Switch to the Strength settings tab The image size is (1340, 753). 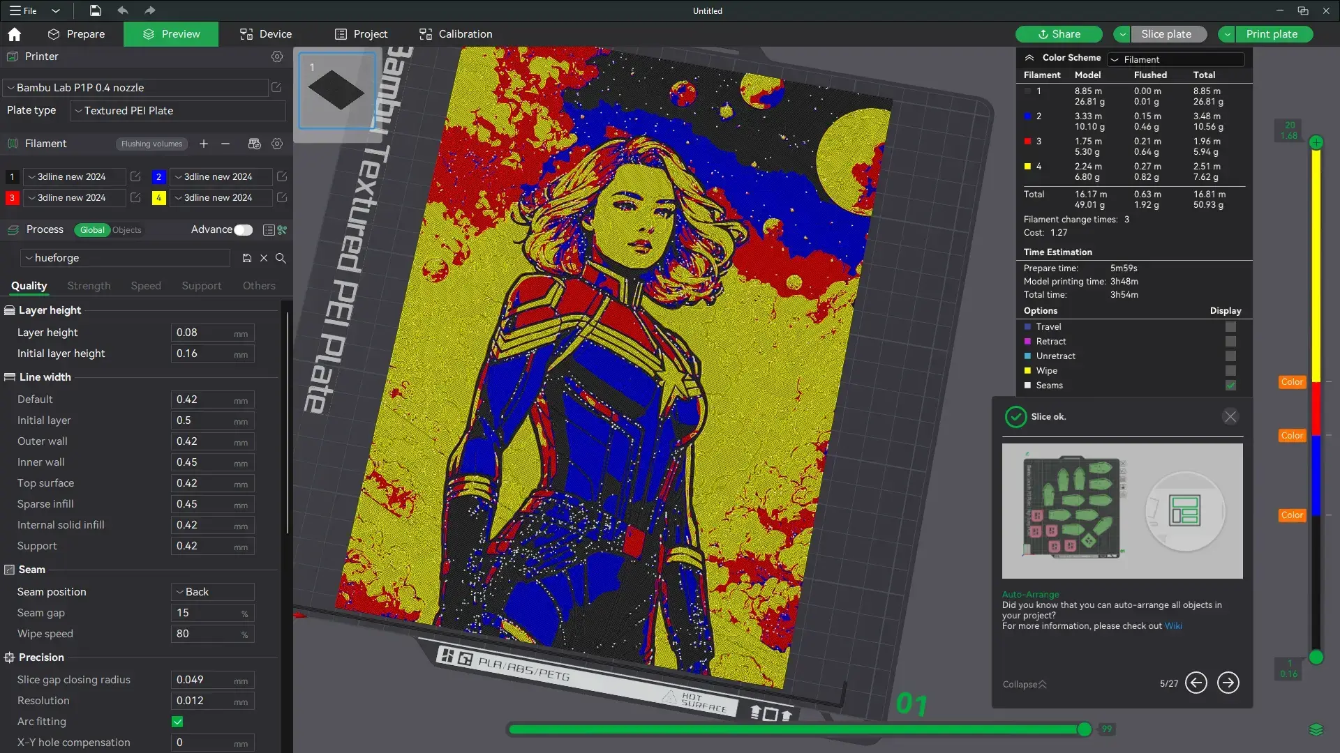89,286
